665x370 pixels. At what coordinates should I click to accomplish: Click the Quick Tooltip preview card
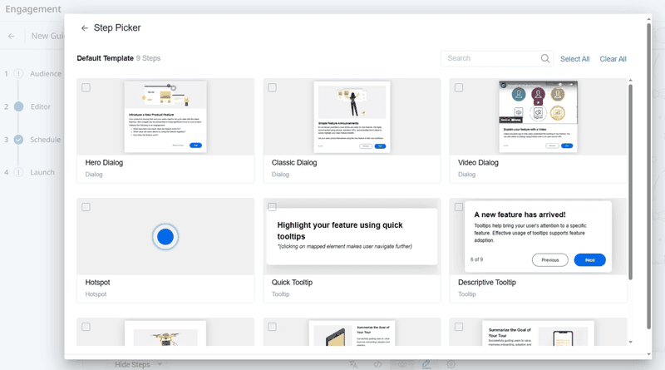point(352,236)
